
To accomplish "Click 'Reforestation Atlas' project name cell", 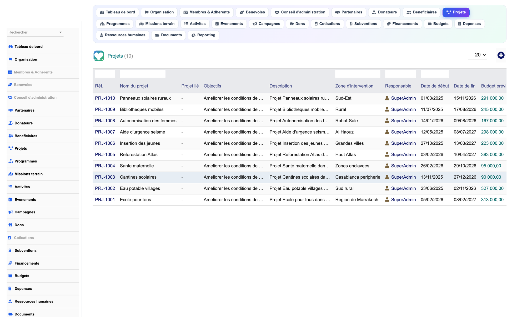I will click(139, 155).
